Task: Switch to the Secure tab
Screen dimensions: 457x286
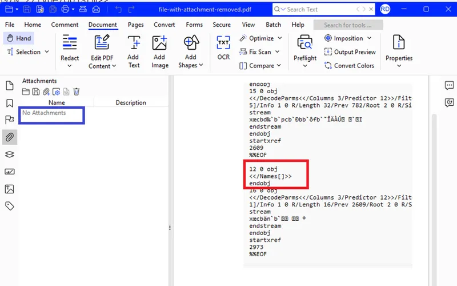Action: click(222, 25)
